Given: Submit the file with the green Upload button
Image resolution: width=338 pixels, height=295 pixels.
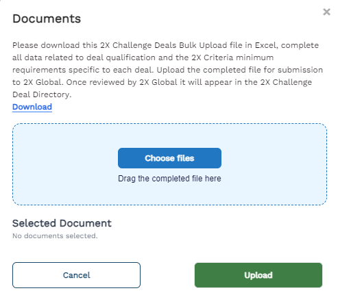Looking at the screenshot, I should click(x=258, y=275).
